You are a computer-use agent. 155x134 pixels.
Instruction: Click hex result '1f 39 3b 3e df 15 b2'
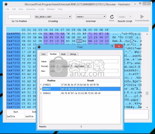coord(80,85)
